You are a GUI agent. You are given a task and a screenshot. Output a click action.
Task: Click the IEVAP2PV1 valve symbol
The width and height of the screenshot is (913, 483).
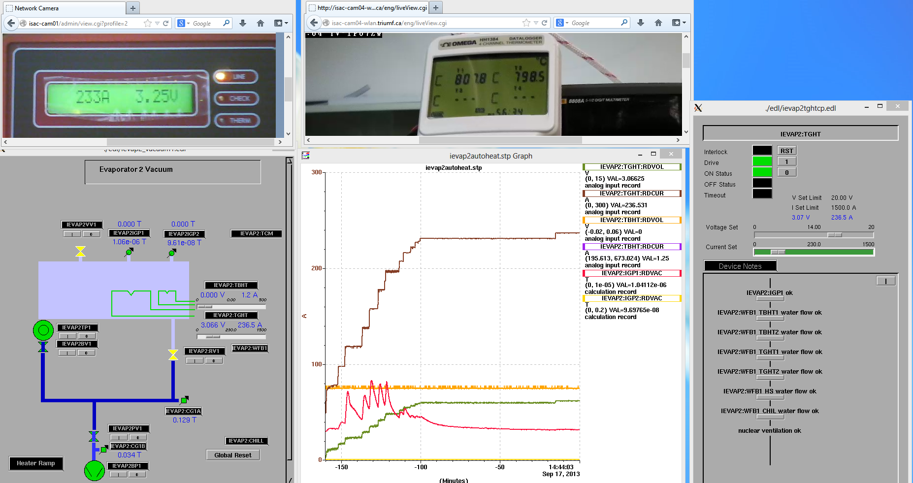pyautogui.click(x=94, y=436)
